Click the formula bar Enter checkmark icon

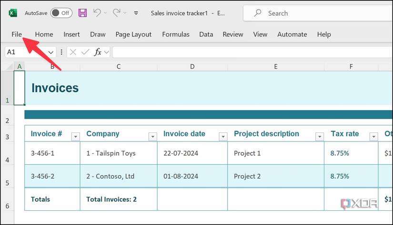(x=85, y=52)
